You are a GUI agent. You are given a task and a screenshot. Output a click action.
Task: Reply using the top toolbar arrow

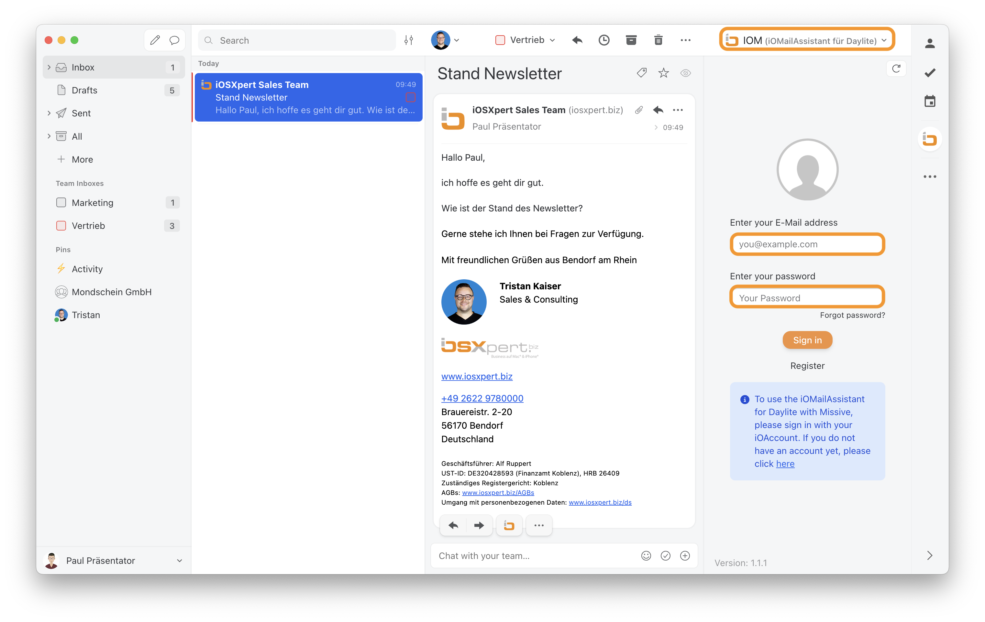[577, 40]
